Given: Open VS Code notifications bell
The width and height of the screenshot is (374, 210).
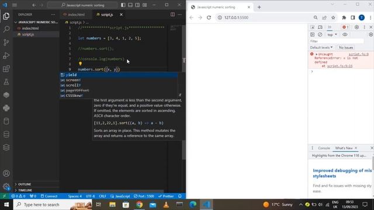Looking at the screenshot, I should pyautogui.click(x=180, y=196).
